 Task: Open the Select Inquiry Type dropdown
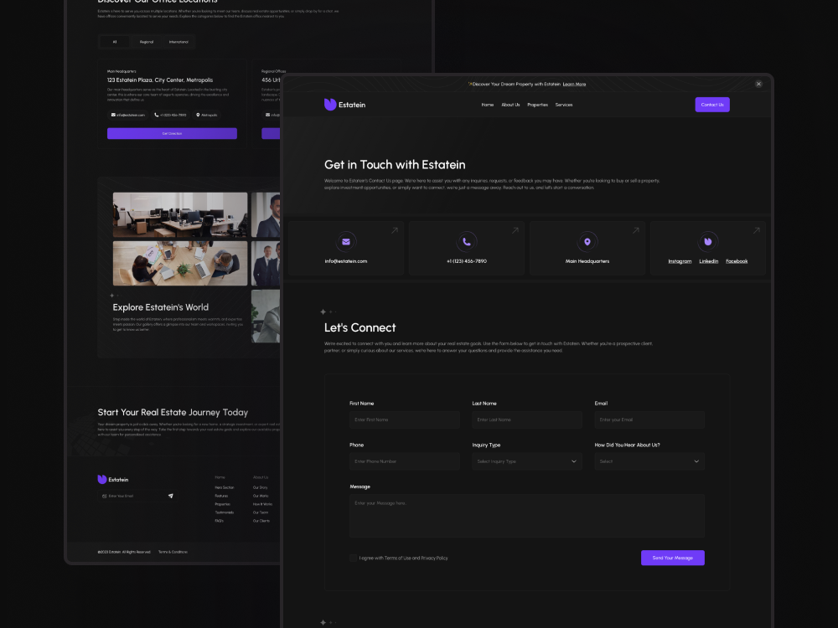click(526, 461)
